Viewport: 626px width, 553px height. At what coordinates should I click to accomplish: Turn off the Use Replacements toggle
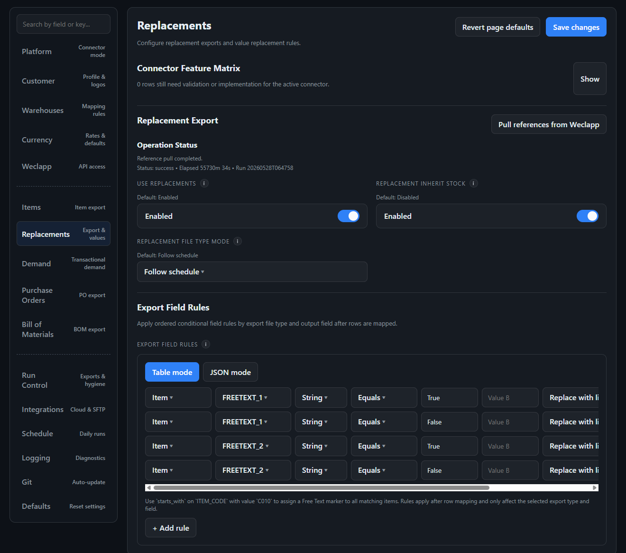[x=349, y=216]
